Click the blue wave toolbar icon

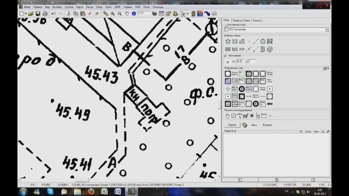tap(207, 14)
